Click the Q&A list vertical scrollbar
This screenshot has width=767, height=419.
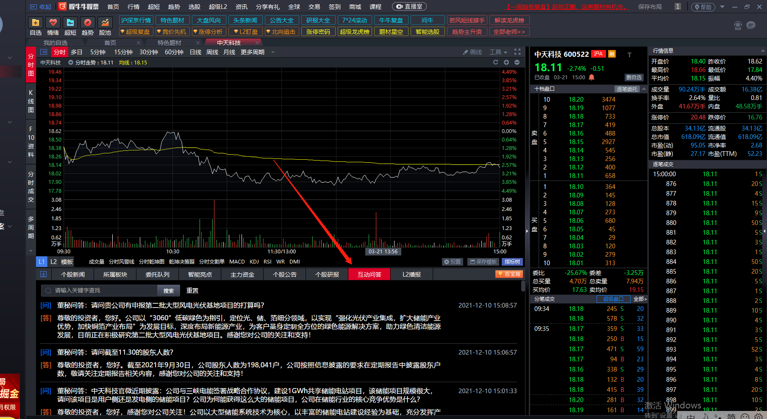tap(523, 286)
